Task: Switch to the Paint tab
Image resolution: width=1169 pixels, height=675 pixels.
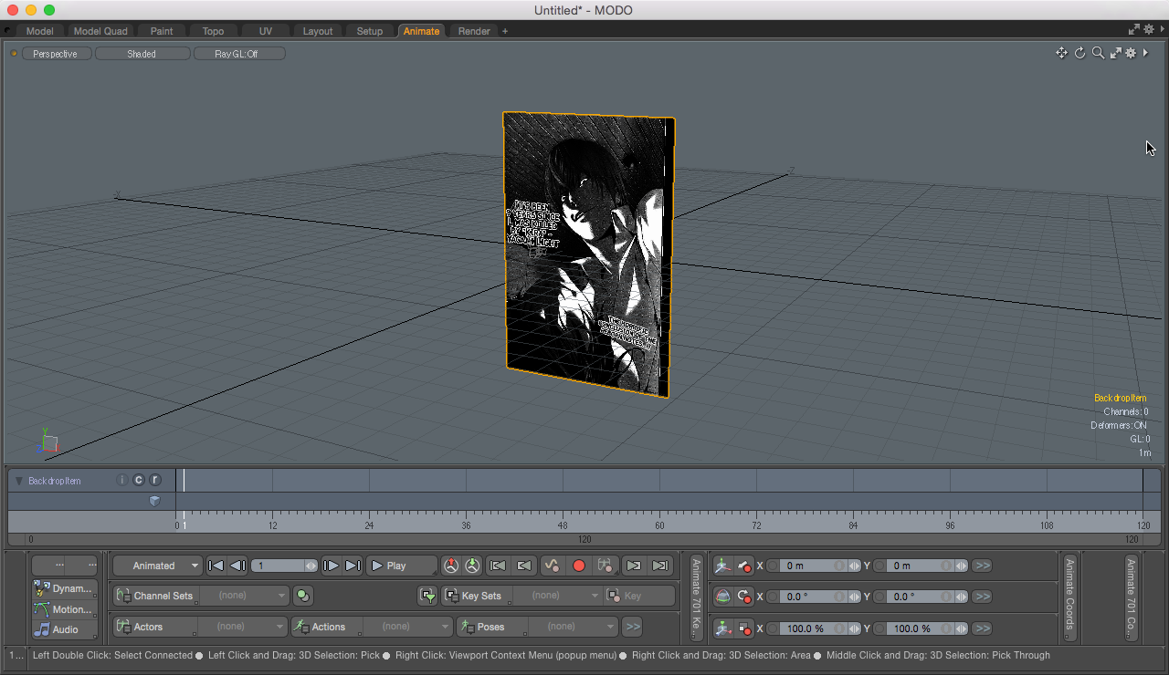Action: pos(162,31)
